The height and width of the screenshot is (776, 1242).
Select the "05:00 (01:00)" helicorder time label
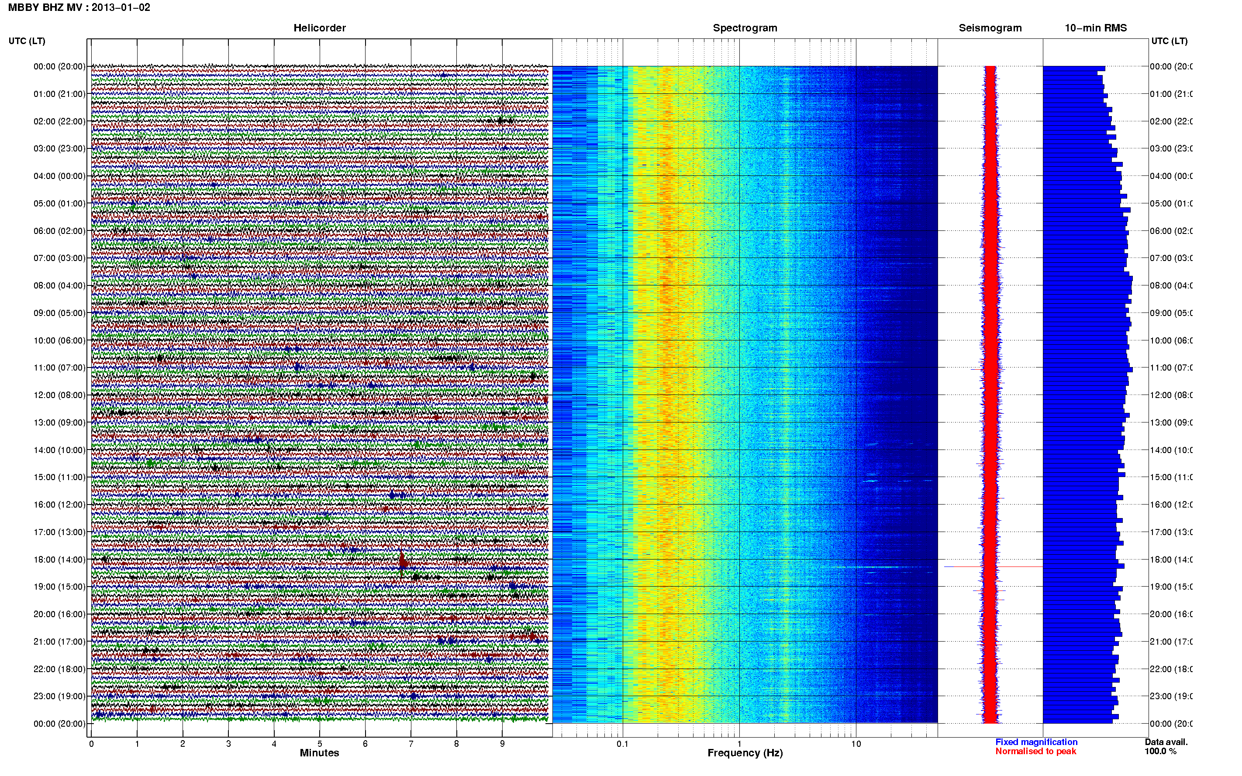(x=59, y=203)
